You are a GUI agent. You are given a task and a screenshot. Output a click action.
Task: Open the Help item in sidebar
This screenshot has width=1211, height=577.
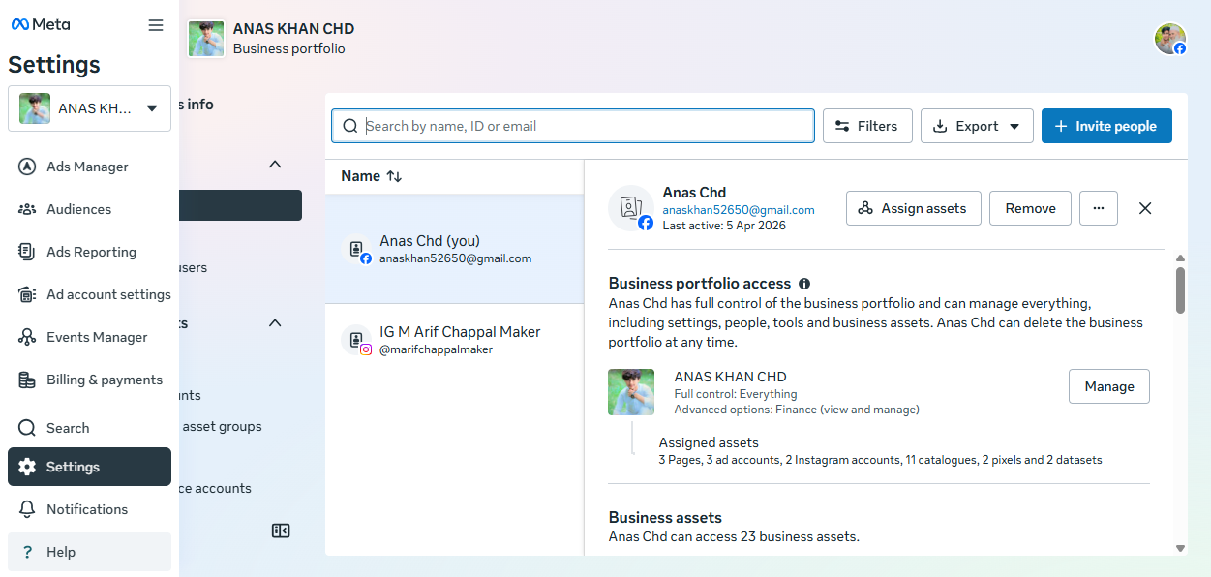tap(61, 552)
